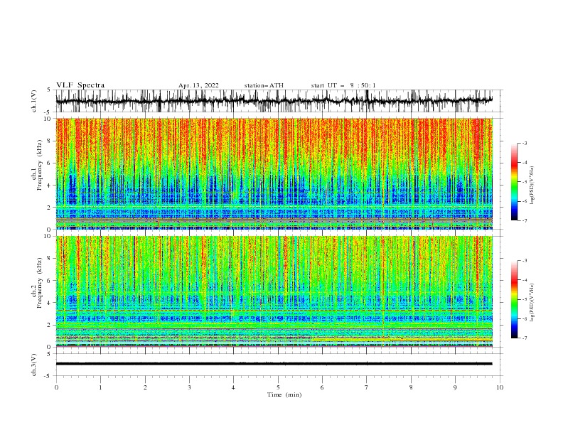
Task: Click the "6" kHz tick of ch.1 spectrogram
Action: (50, 163)
